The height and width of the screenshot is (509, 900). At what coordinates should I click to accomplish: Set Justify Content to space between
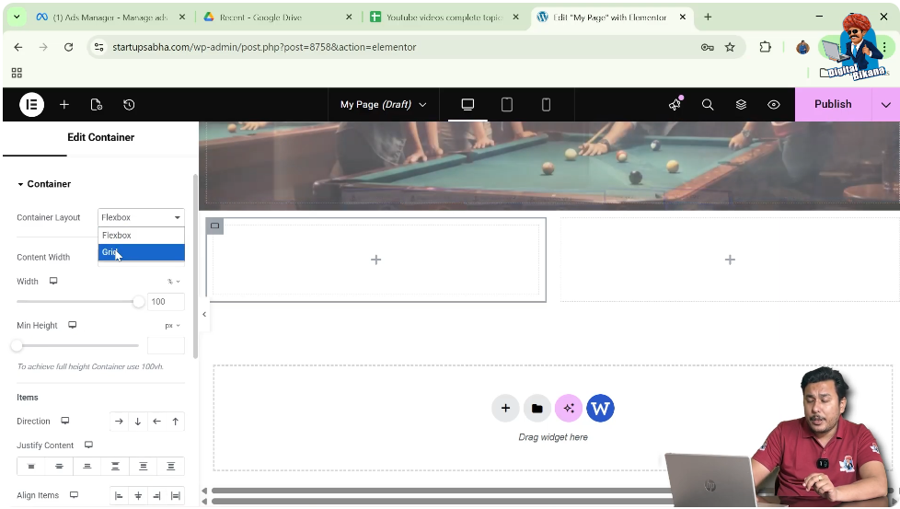point(115,467)
